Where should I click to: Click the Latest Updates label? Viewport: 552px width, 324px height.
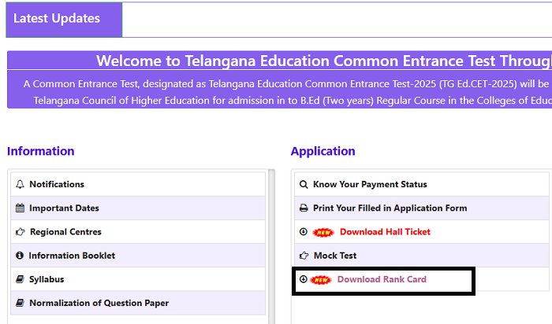57,18
